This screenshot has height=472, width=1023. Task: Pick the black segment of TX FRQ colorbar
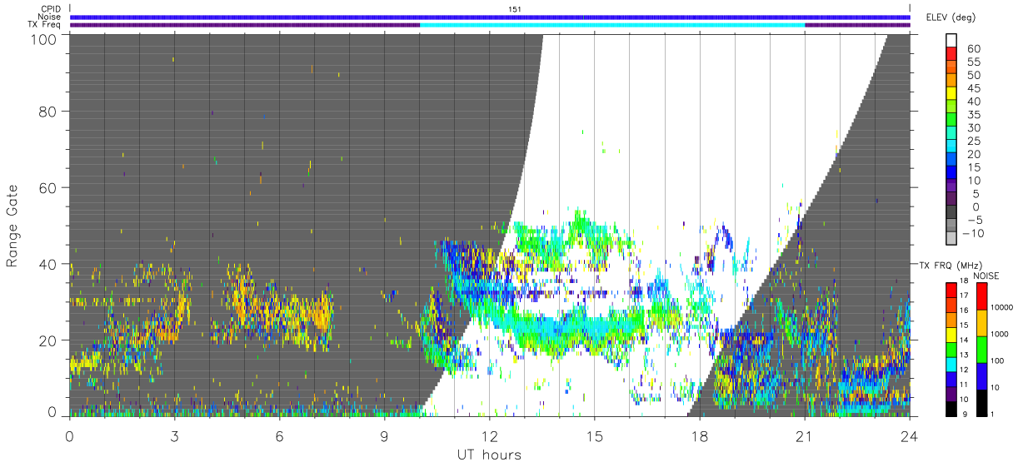951,409
